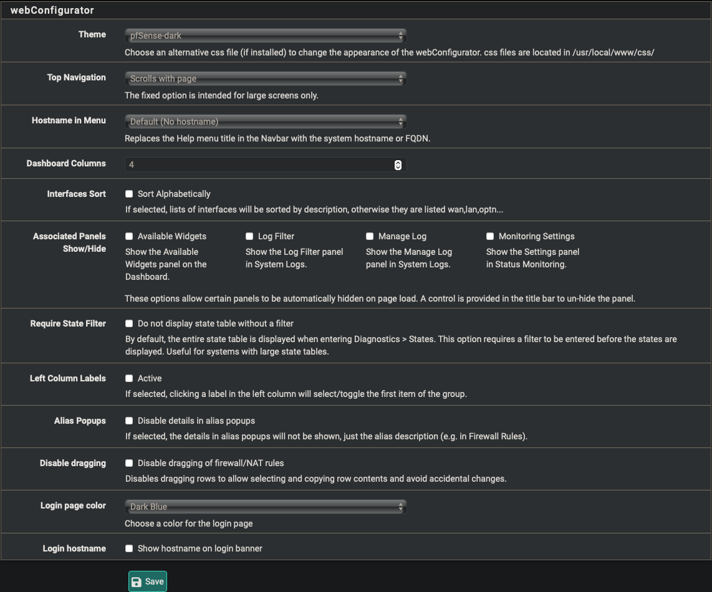Open the Login page color dropdown

265,507
